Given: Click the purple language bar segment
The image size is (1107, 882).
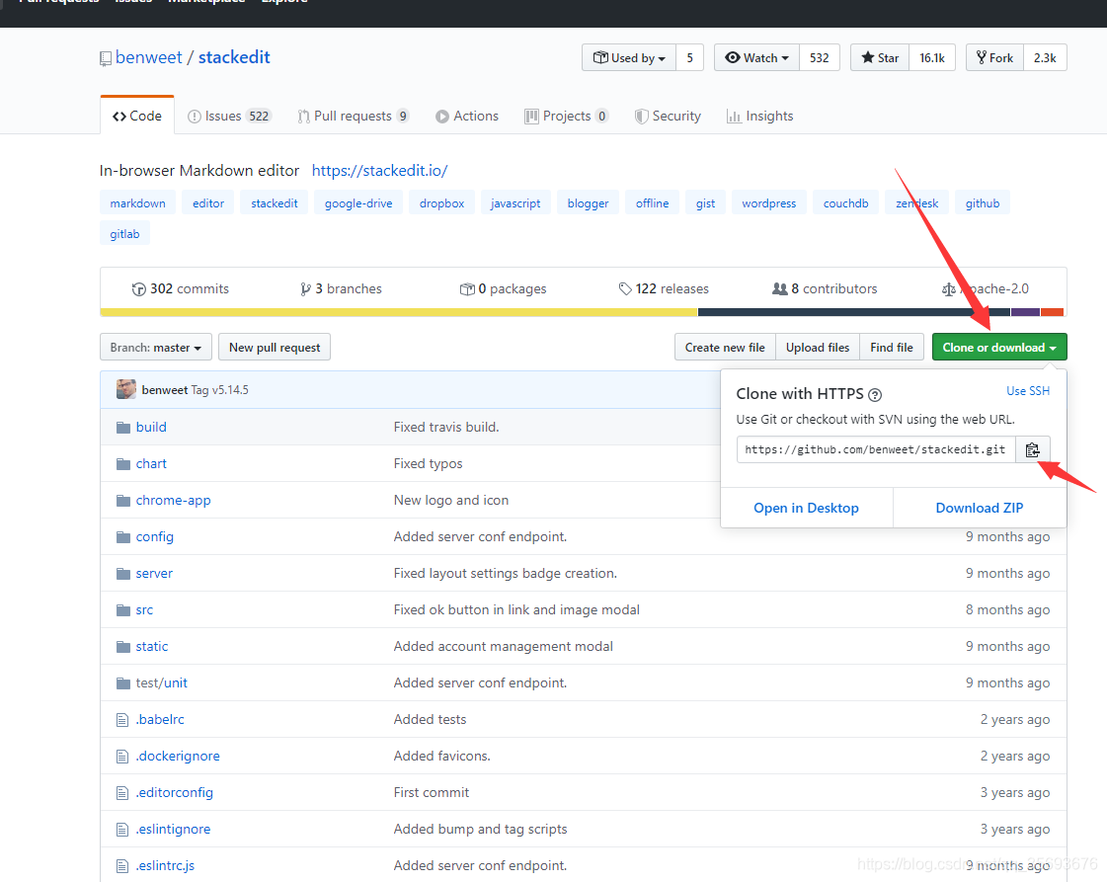Looking at the screenshot, I should pyautogui.click(x=1025, y=312).
